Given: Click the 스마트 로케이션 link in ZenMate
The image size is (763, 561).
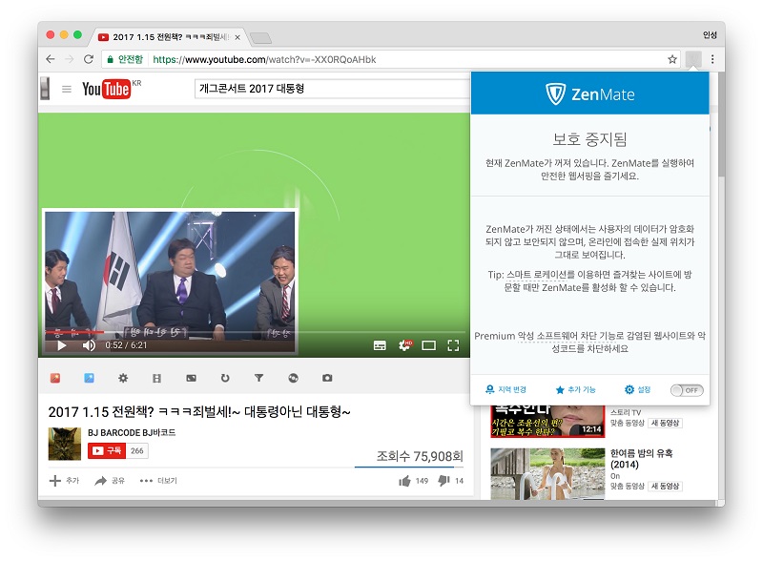Looking at the screenshot, I should (x=536, y=275).
